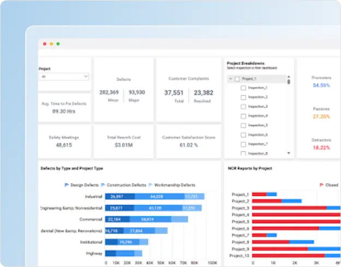This screenshot has width=341, height=267.
Task: Click the 89.30 Hrs fix time value
Action: tap(64, 111)
